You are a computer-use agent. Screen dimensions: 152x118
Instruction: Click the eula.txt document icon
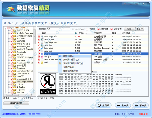point(42,51)
